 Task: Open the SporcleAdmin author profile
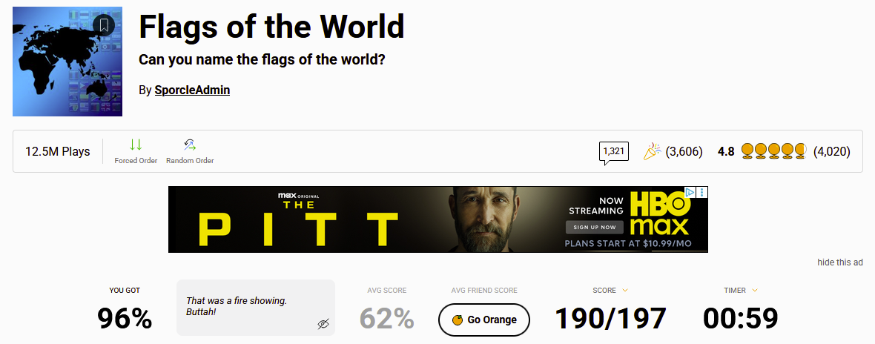[x=192, y=90]
